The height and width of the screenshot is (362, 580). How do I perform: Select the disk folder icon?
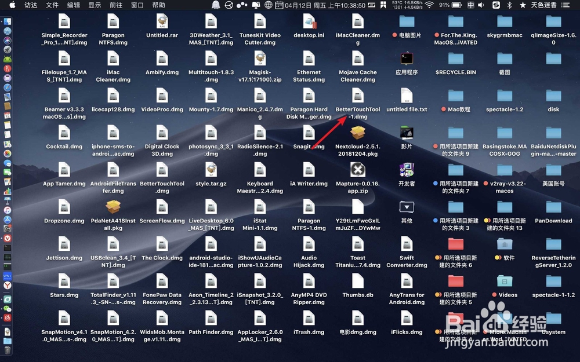coord(553,96)
